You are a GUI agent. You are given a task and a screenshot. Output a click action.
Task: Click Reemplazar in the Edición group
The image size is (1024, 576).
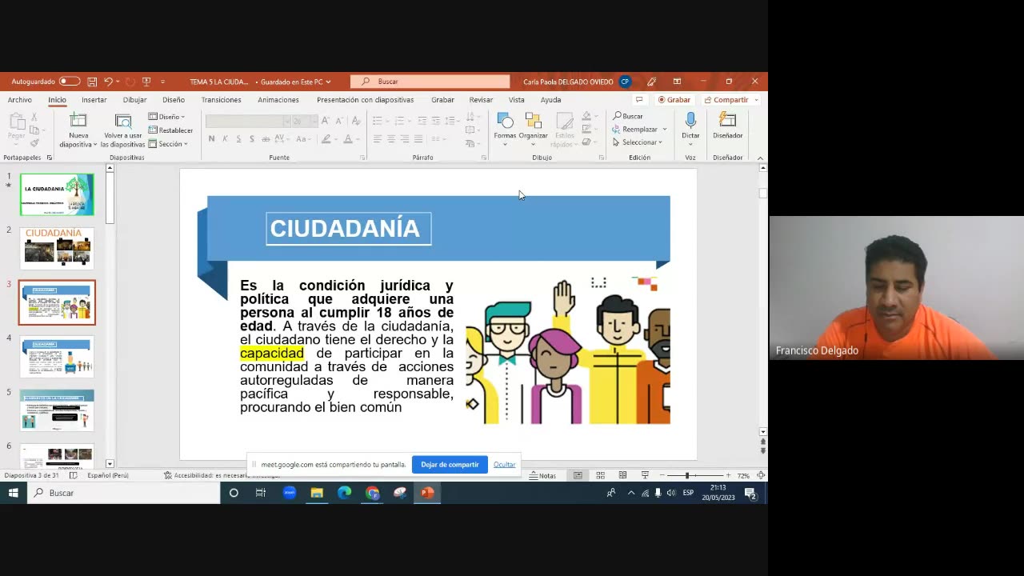(x=635, y=129)
